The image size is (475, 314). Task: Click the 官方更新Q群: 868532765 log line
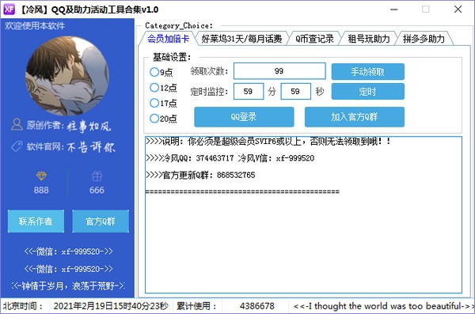pos(200,175)
